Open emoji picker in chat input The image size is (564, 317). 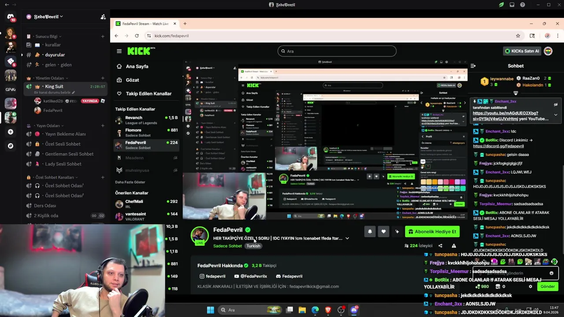point(551,273)
